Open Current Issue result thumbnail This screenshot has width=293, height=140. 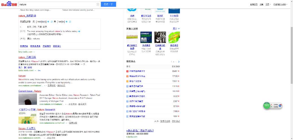tap(28, 99)
